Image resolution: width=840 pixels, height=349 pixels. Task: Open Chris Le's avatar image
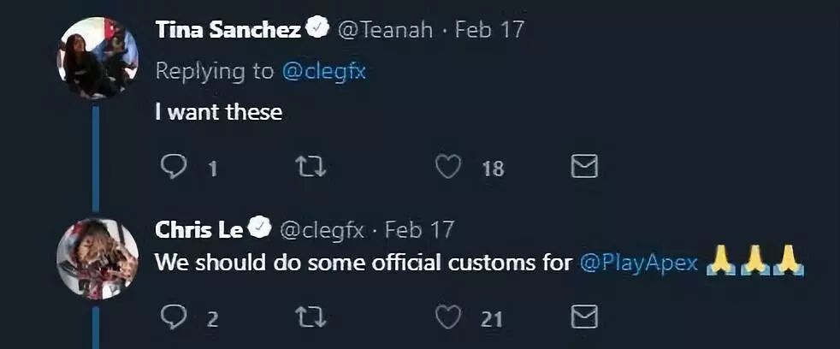tap(98, 258)
